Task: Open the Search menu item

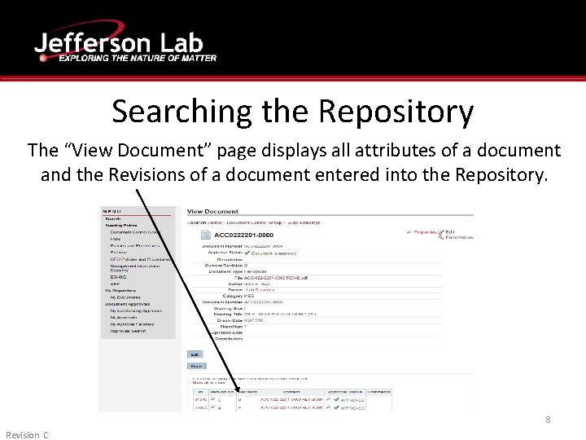Action: point(113,219)
